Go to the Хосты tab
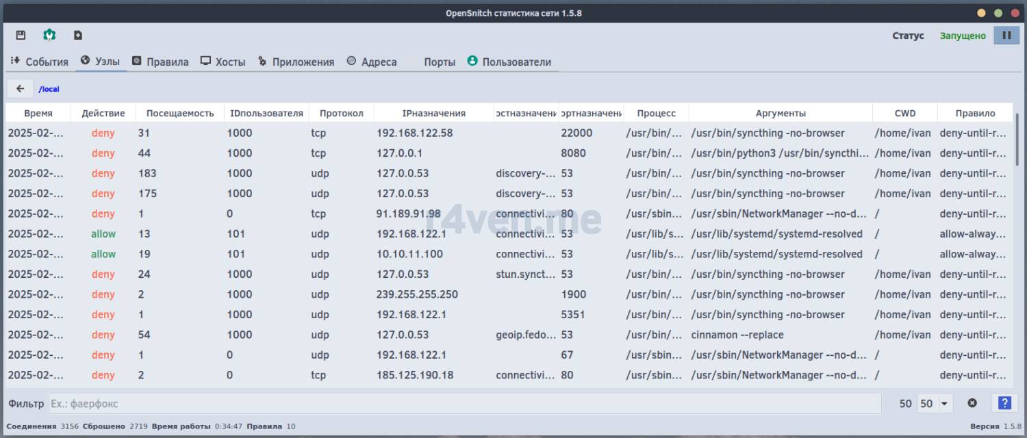The width and height of the screenshot is (1027, 438). [223, 62]
